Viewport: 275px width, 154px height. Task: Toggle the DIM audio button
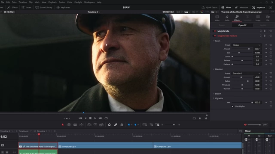pyautogui.click(x=265, y=124)
